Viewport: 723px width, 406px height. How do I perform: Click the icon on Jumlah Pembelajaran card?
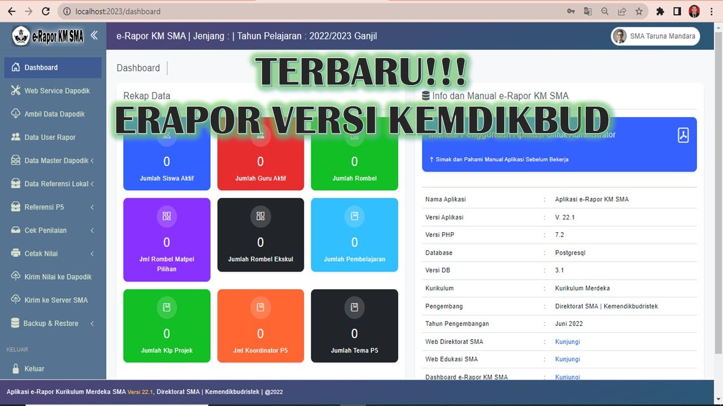(x=354, y=216)
